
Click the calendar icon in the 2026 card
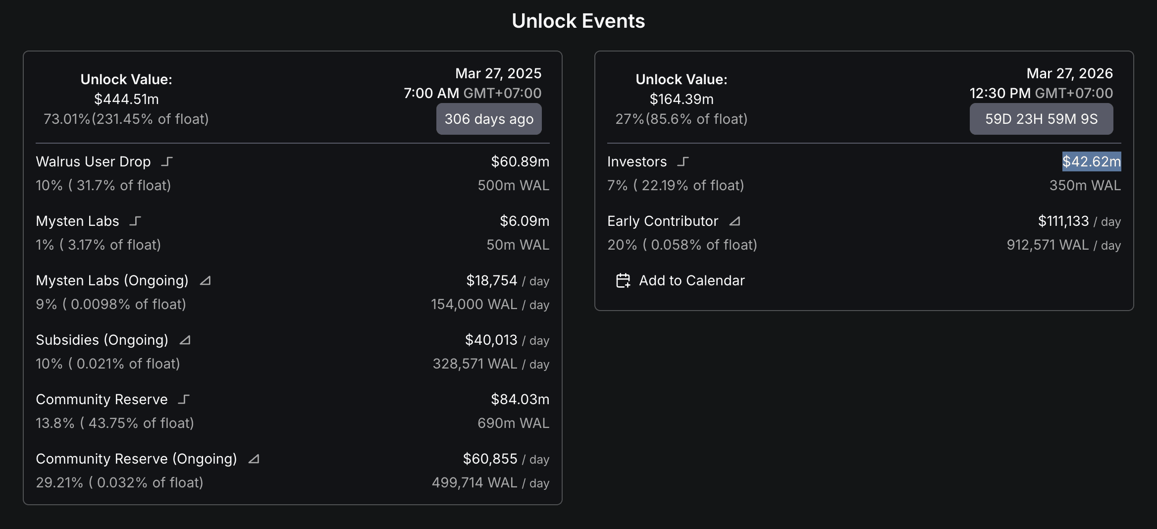click(623, 280)
